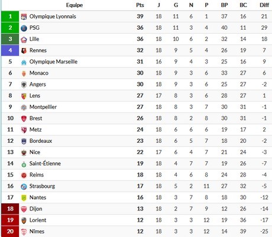This screenshot has width=272, height=237.
Task: Click the Strasbourg club logo icon
Action: point(24,187)
